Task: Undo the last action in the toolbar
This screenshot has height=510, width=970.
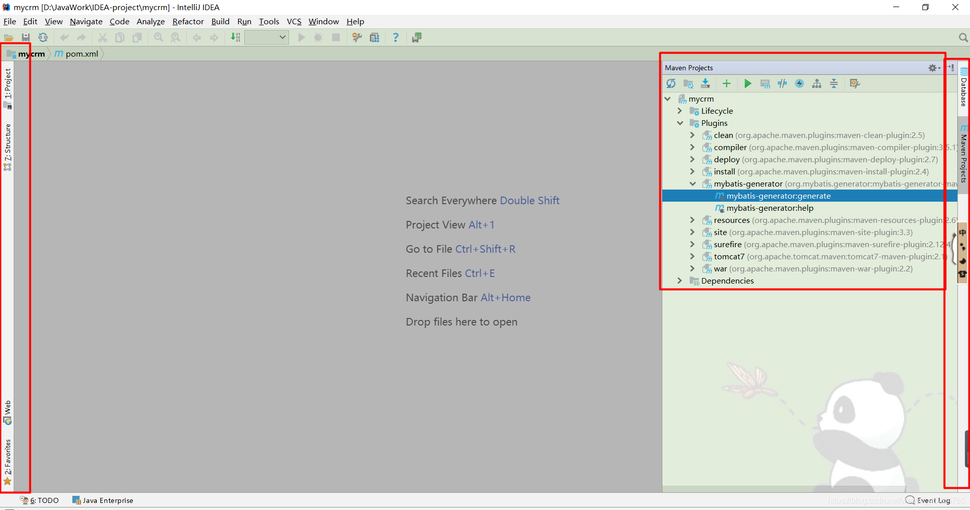Action: point(64,37)
